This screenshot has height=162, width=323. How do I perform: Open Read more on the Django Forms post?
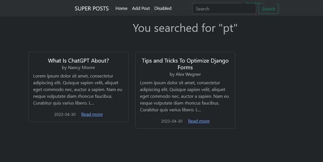click(x=199, y=121)
